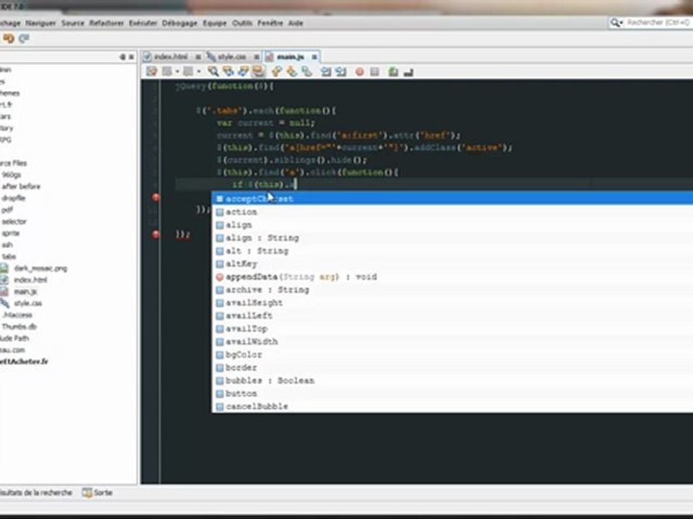Click the Forward navigation icon in editor toolbar

188,71
